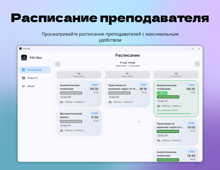The image size is (220, 170).
Task: Click groups 25МФ1д_1, 25МФ1д_2
Action: (x=75, y=102)
